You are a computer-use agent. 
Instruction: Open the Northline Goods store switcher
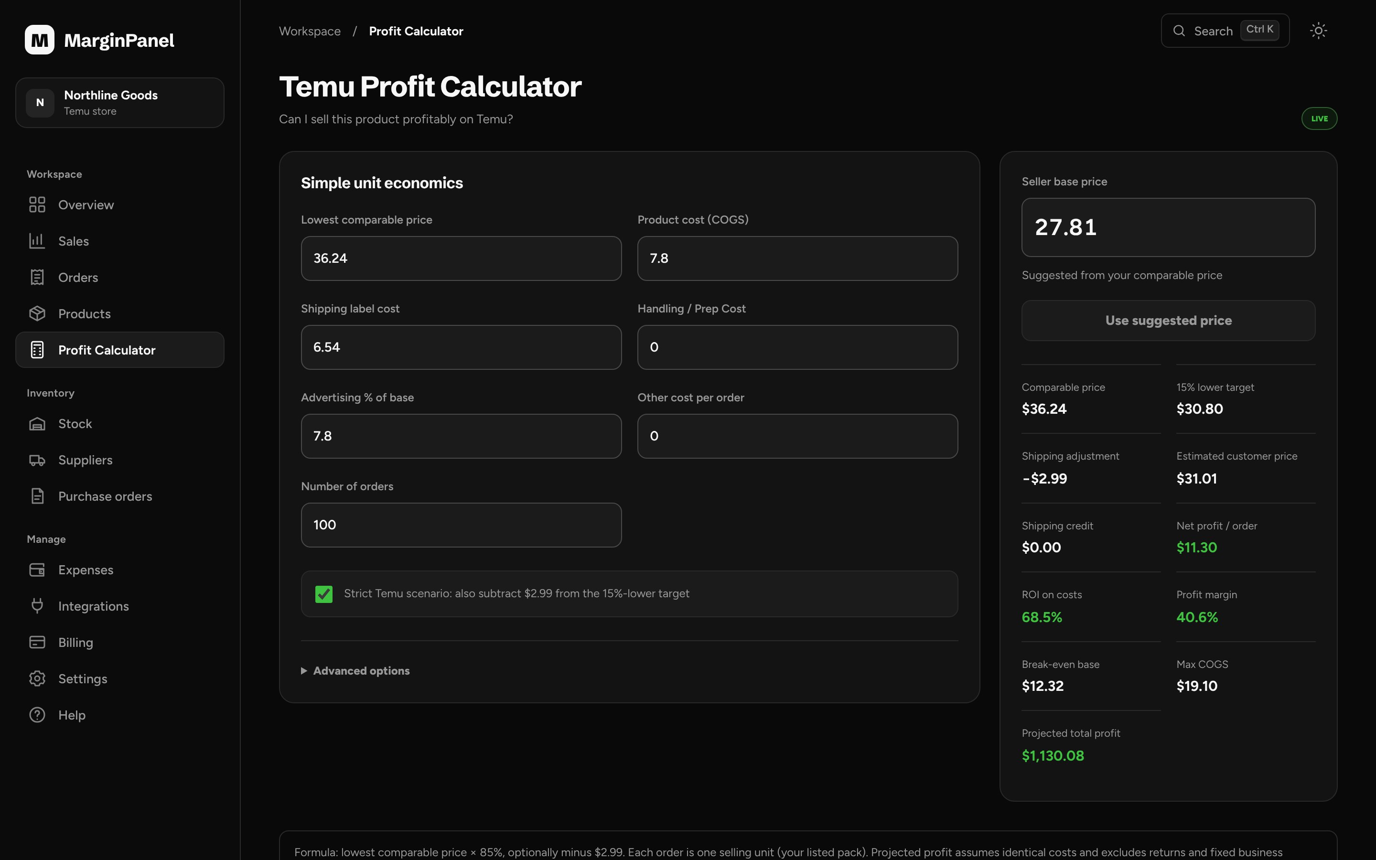point(120,103)
